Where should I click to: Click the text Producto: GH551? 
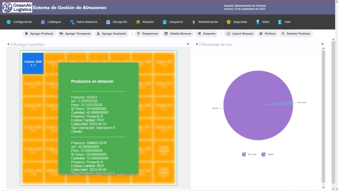[x=84, y=97]
